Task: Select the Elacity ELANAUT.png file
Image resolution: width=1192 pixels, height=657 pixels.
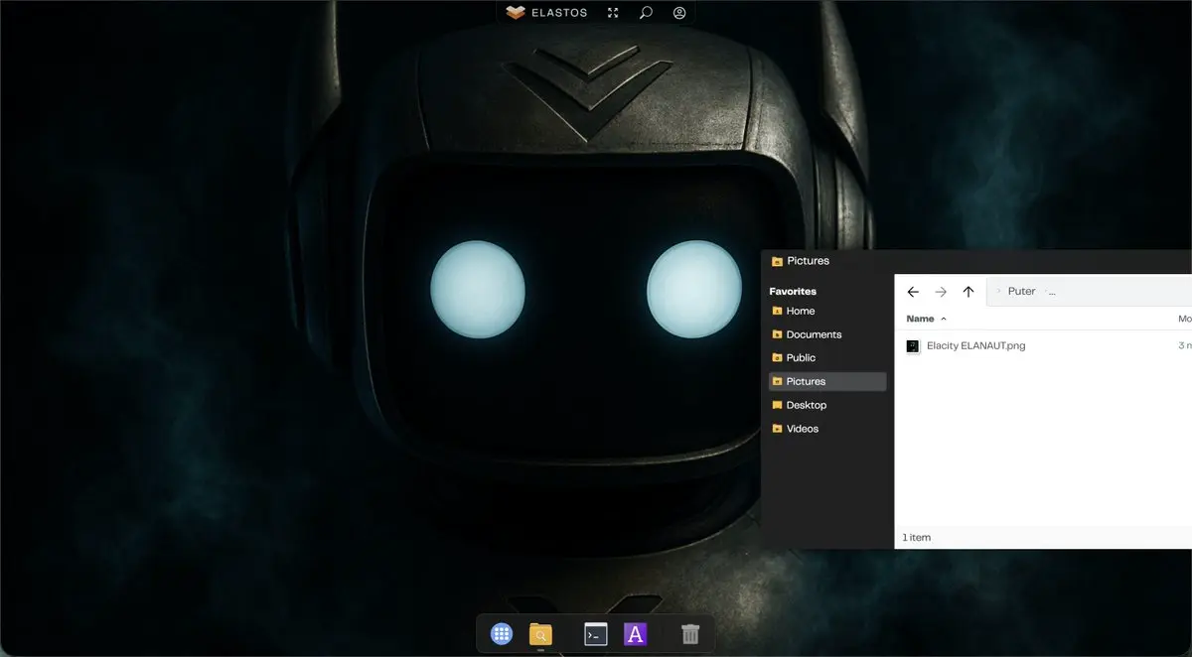Action: click(x=975, y=346)
